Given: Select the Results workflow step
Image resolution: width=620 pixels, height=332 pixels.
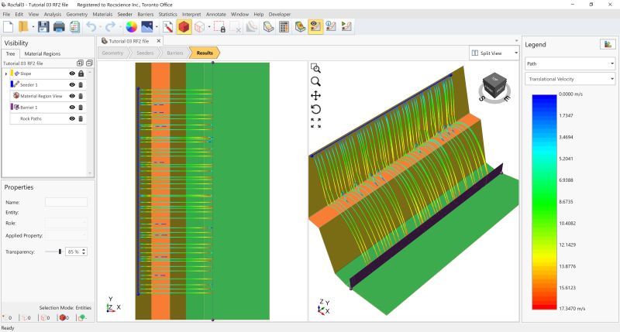Looking at the screenshot, I should click(x=205, y=53).
